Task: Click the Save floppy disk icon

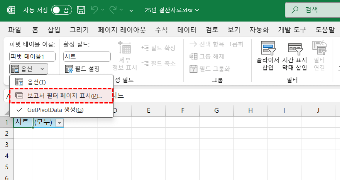Action: [x=81, y=10]
